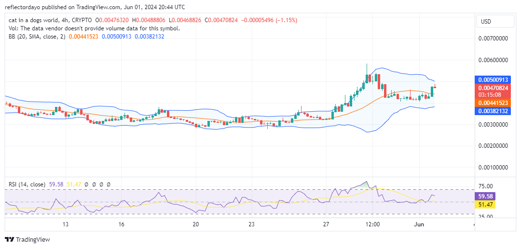521x248 pixels.
Task: Click the closing price value C0.00470824
Action: pos(221,21)
